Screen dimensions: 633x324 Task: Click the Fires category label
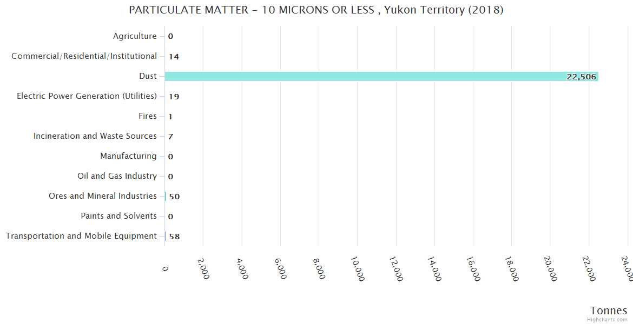148,116
